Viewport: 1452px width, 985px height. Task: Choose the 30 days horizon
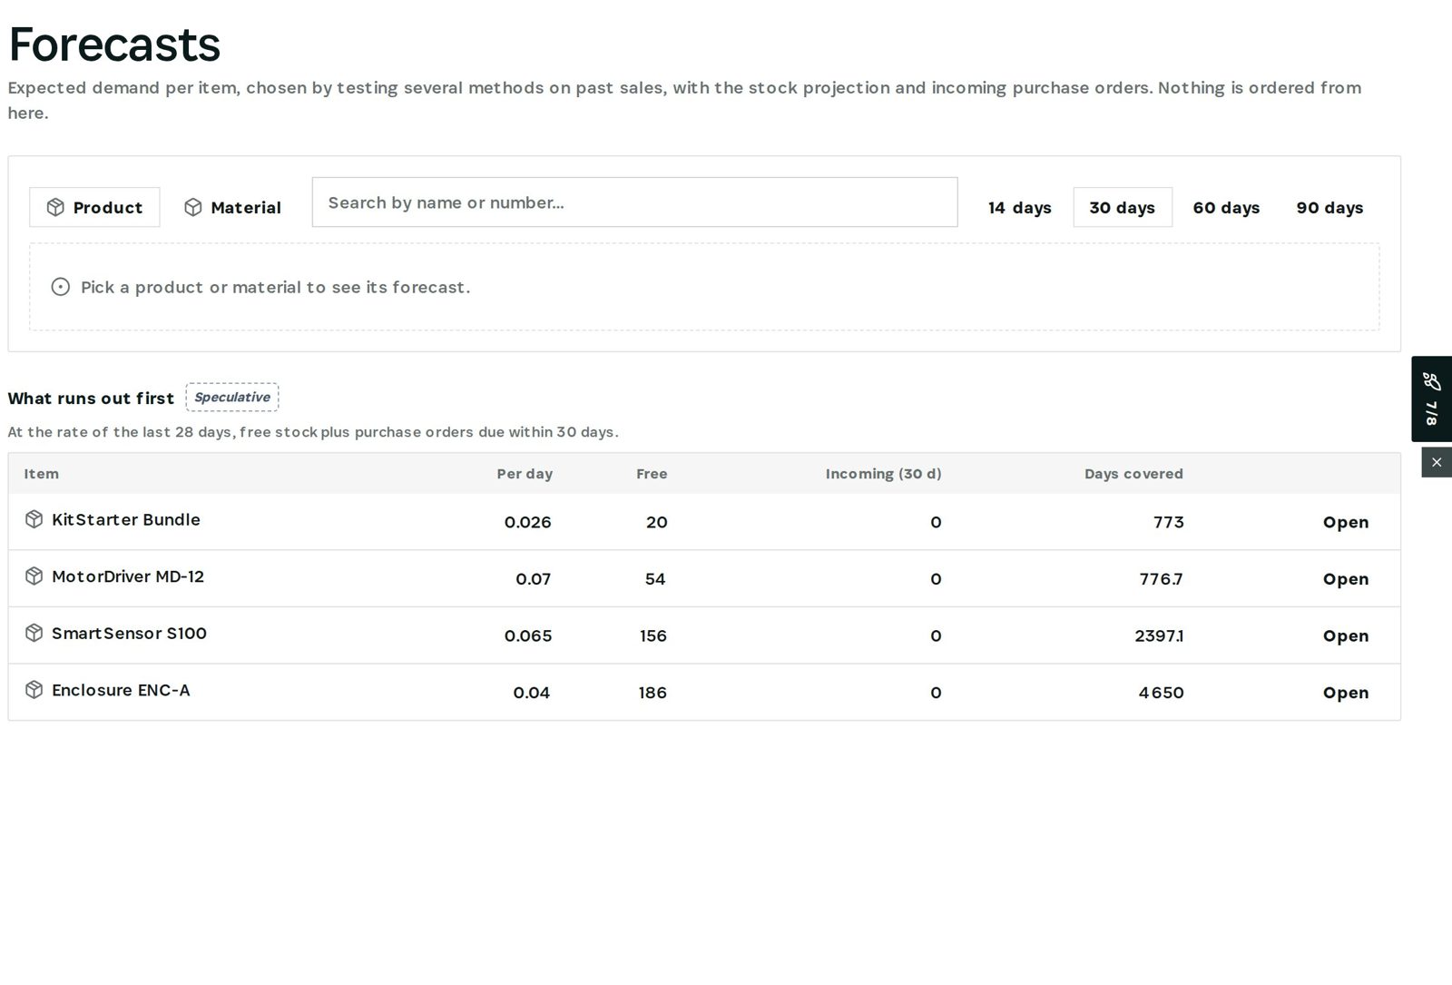[x=1123, y=207]
